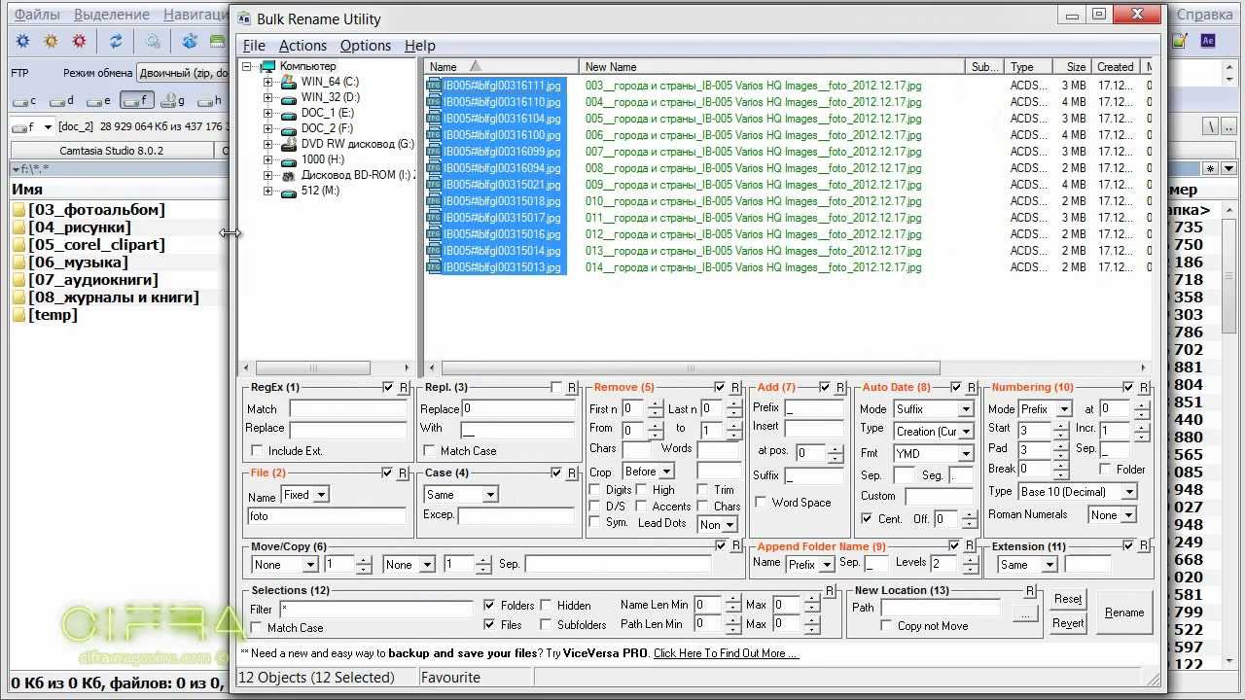Select drive d button in file manager
This screenshot has width=1245, height=700.
[x=62, y=100]
